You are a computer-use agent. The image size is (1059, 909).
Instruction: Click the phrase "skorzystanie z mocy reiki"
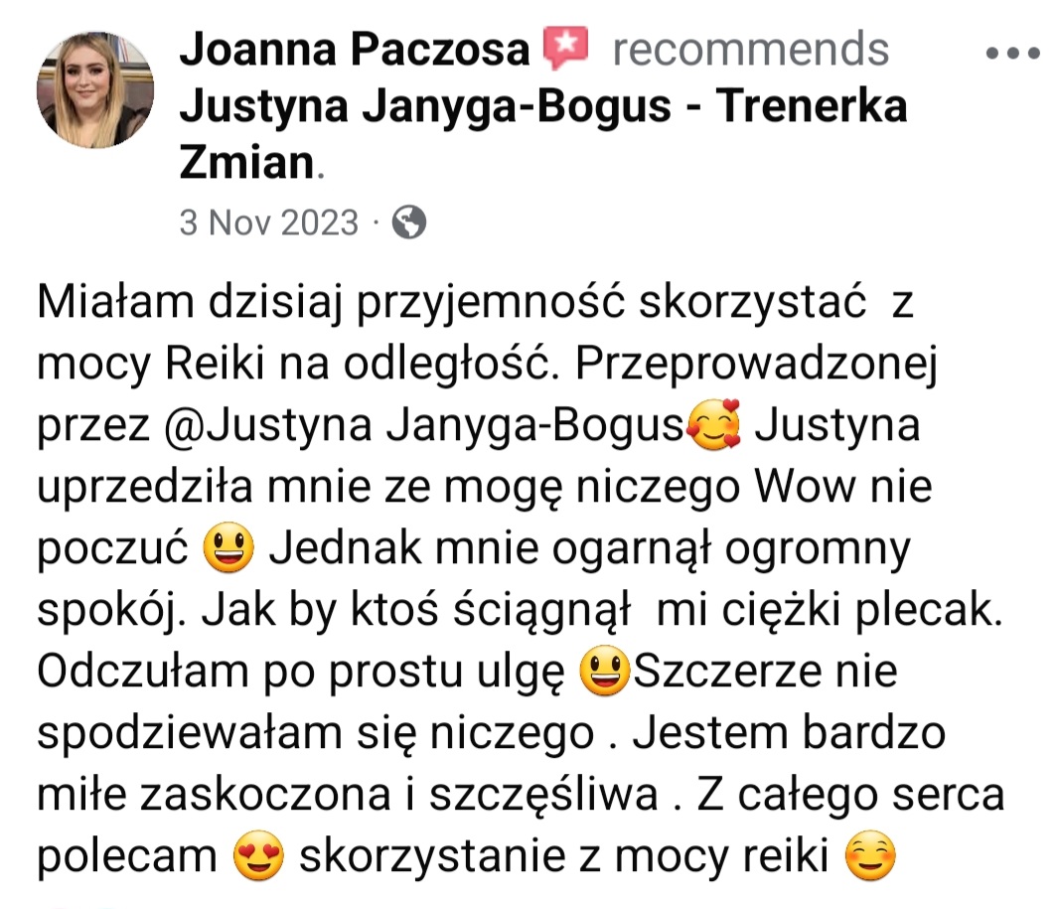click(564, 856)
